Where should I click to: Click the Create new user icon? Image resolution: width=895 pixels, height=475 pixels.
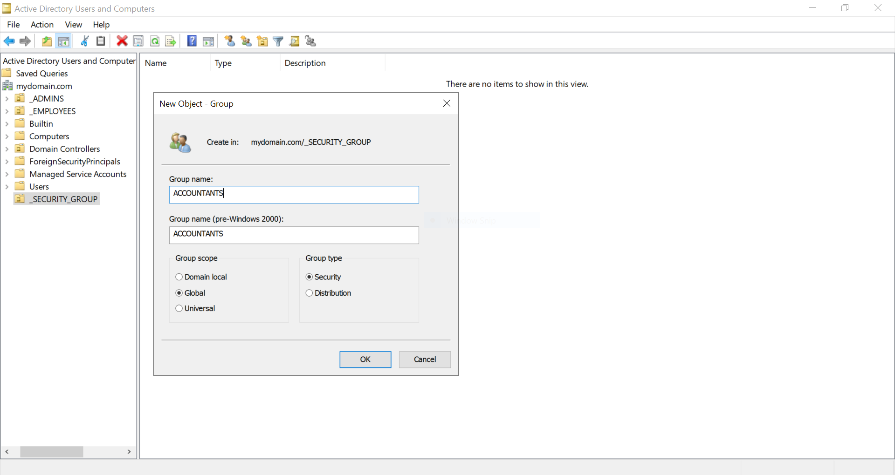[x=230, y=41]
